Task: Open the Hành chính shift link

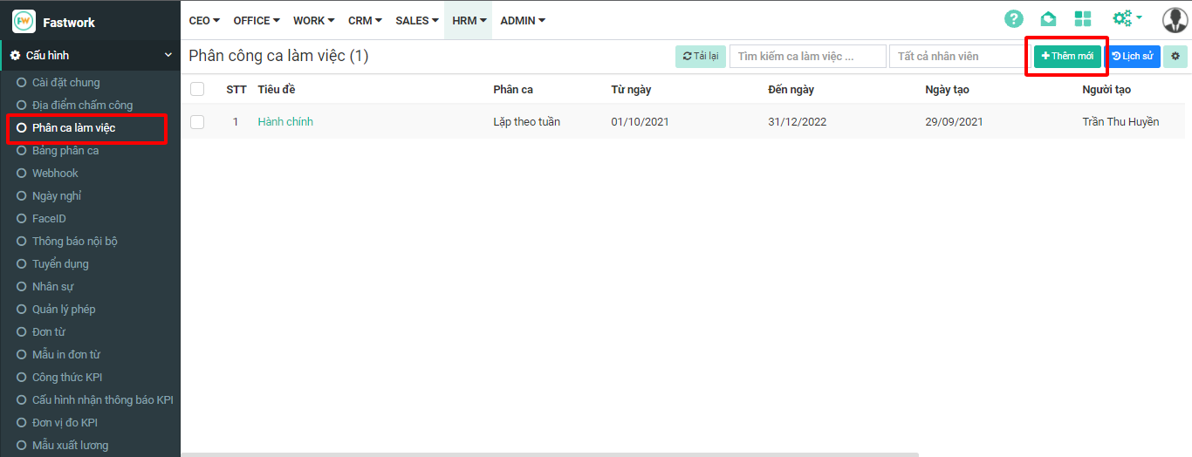Action: pyautogui.click(x=285, y=122)
